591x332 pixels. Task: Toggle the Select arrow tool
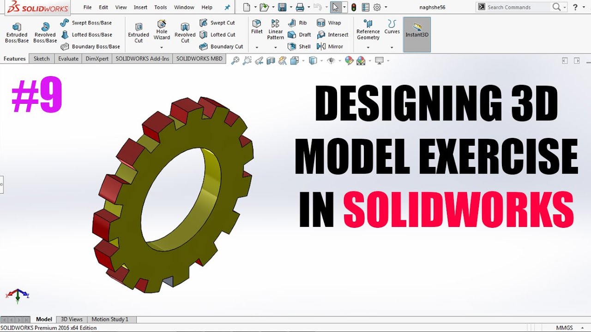pyautogui.click(x=335, y=7)
